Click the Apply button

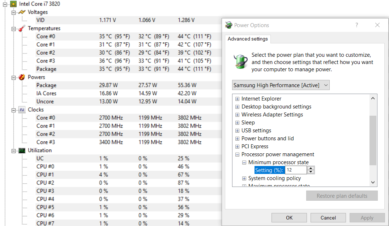tap(367, 218)
